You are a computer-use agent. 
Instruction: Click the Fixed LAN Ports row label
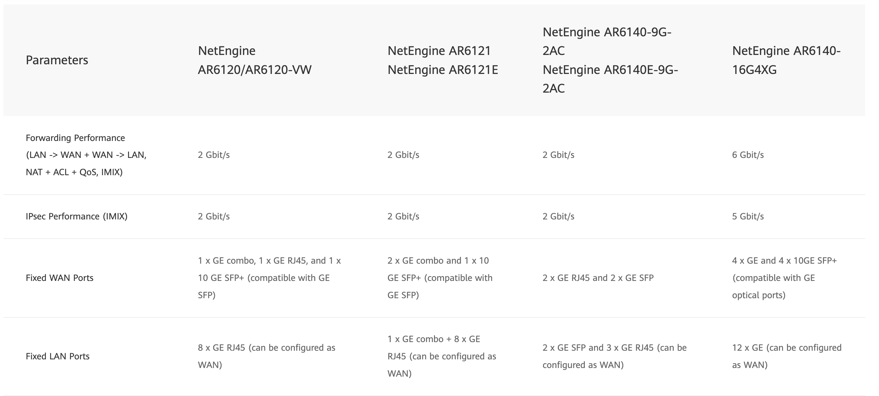click(x=57, y=356)
